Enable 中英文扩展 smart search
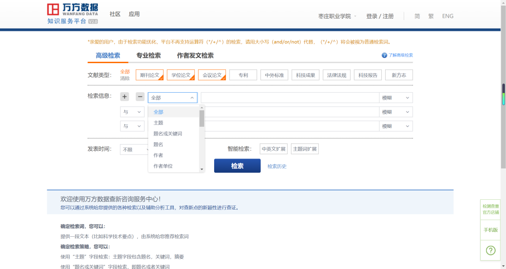506x269 pixels. [274, 149]
